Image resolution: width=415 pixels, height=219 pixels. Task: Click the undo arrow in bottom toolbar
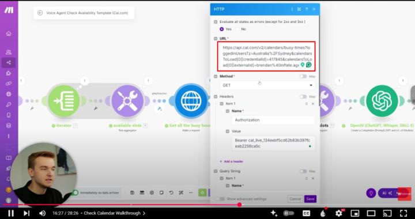tap(171, 192)
